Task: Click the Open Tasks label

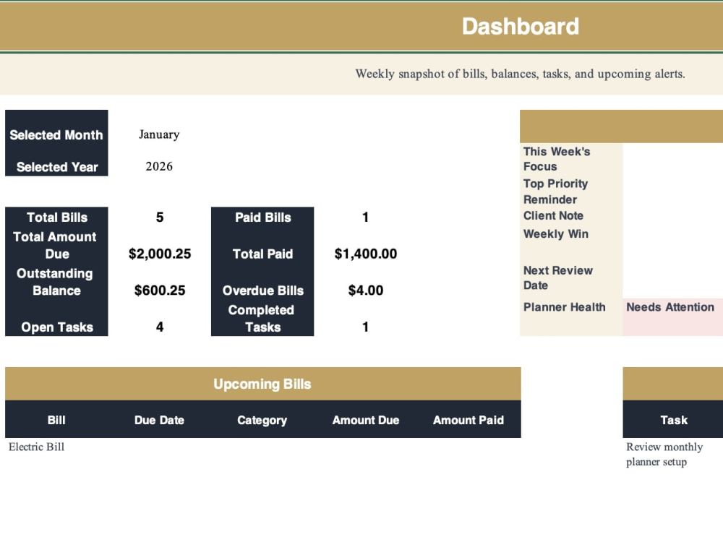Action: (56, 327)
